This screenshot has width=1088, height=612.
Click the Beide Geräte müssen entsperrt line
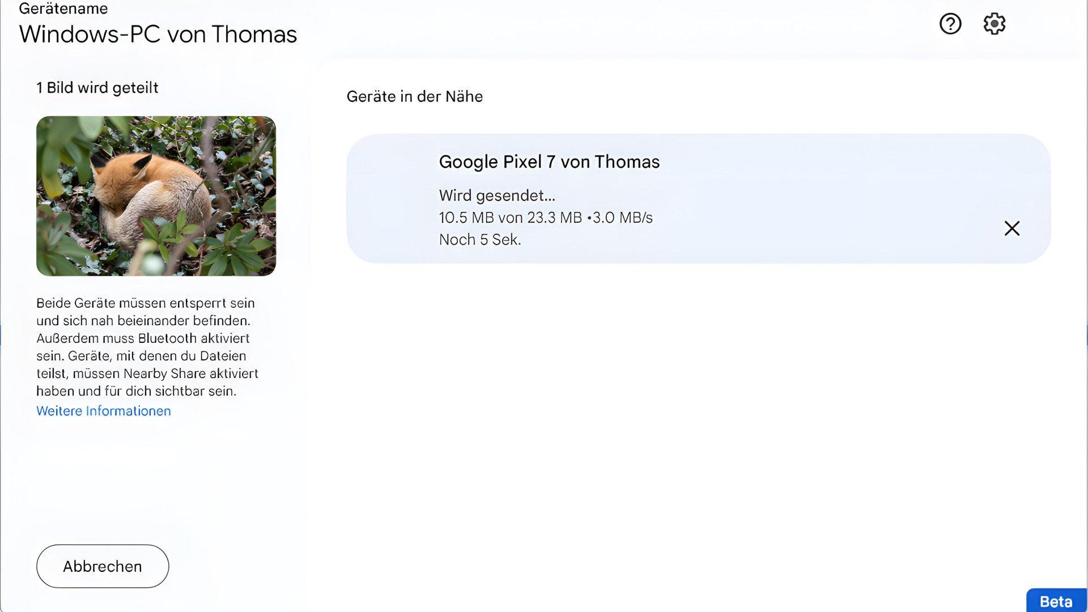146,303
